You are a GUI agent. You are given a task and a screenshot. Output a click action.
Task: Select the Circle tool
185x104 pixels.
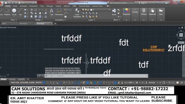click(x=14, y=12)
